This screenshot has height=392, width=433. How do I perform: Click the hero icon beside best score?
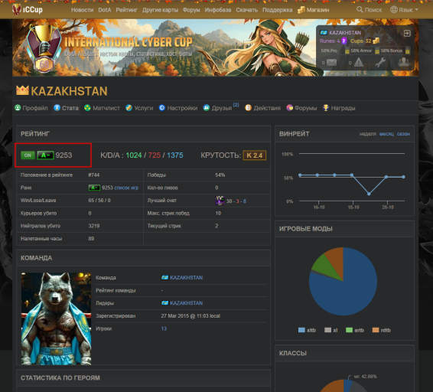pyautogui.click(x=220, y=201)
